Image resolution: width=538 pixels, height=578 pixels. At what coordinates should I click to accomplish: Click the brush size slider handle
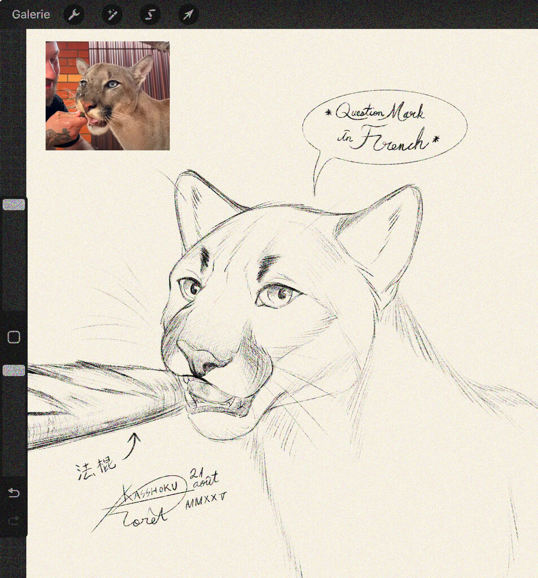point(14,204)
